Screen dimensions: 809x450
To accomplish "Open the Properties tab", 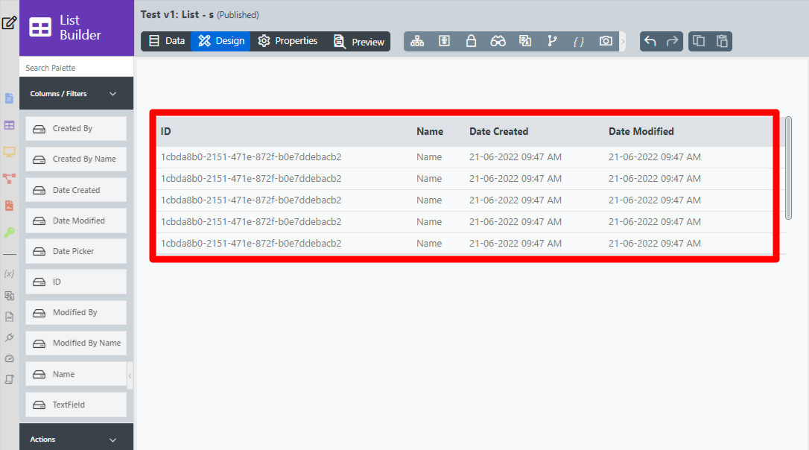I will point(288,41).
